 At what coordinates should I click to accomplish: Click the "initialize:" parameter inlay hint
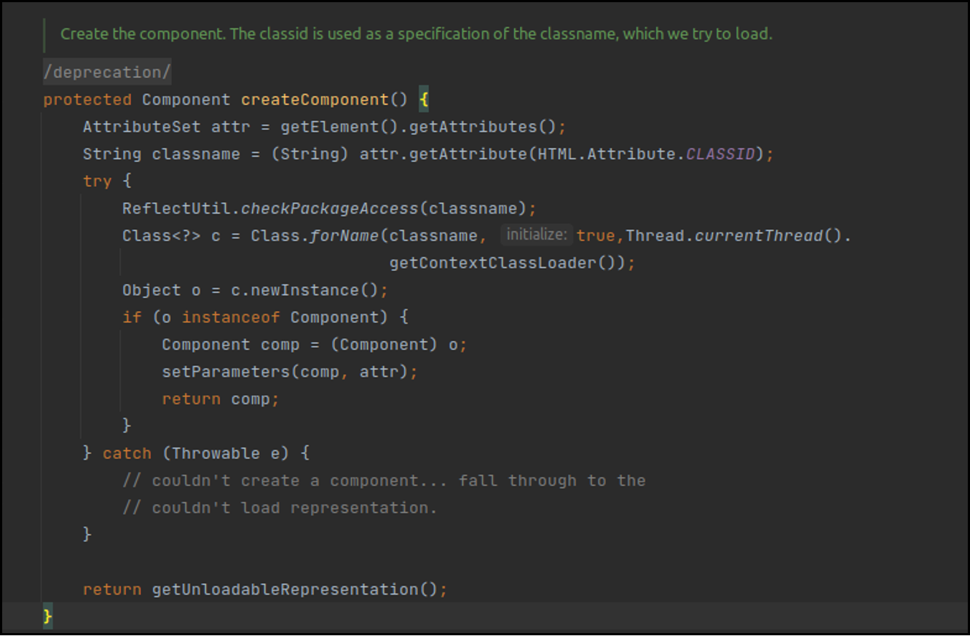537,235
